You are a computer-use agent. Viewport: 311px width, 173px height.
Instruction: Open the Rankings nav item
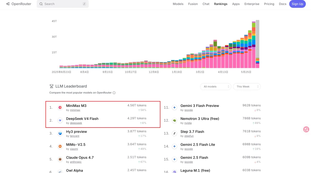[221, 4]
